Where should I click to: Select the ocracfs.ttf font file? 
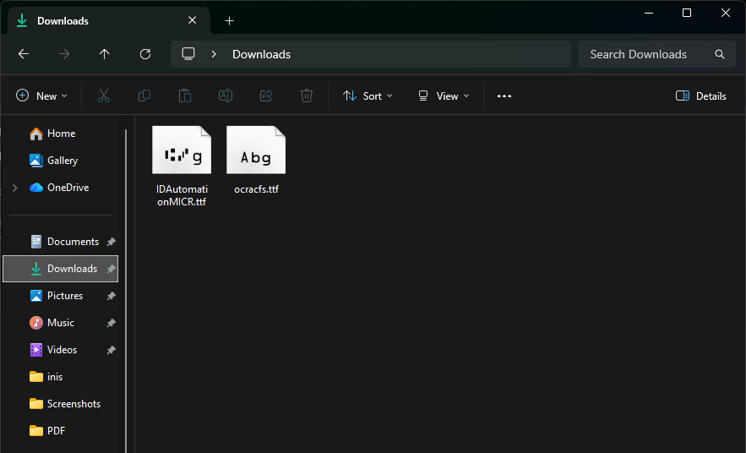coord(256,161)
